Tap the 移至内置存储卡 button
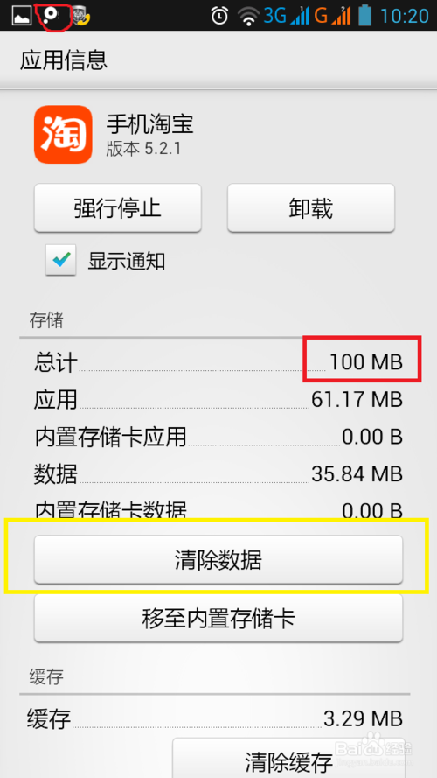Image resolution: width=437 pixels, height=778 pixels. pyautogui.click(x=218, y=618)
